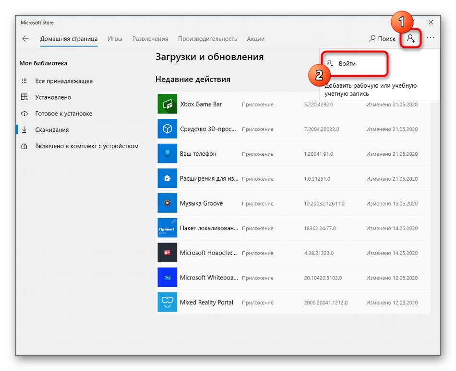Screen dimensions: 456x371
Task: Open the account sign-in icon
Action: coord(411,38)
